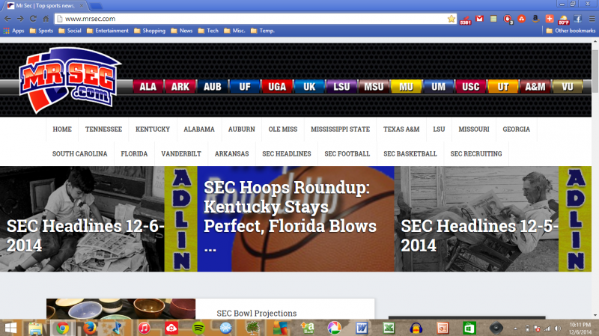
Task: Click the StumbleUpon extension icon
Action: (x=521, y=19)
